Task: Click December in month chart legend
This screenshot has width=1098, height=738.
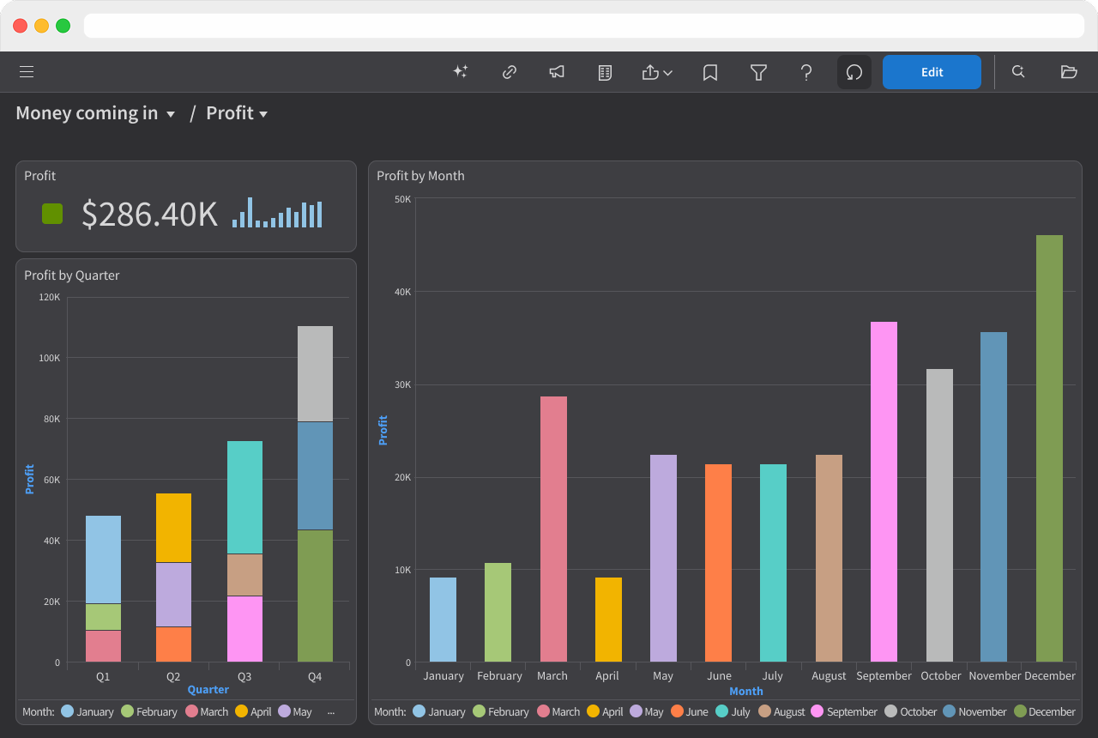Action: [x=1045, y=711]
